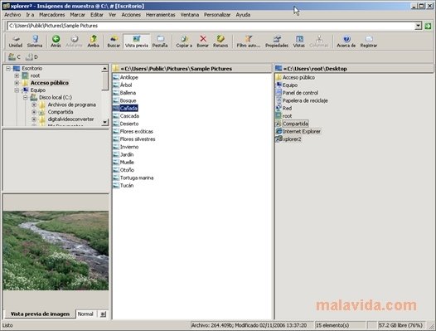This screenshot has height=331, width=436.
Task: Collapse the Escritorio tree node
Action: click(8, 68)
